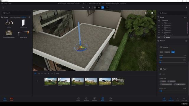Viewport: 189px width, 106px height.
Task: Open the last media image thumbnail
Action: (118, 81)
